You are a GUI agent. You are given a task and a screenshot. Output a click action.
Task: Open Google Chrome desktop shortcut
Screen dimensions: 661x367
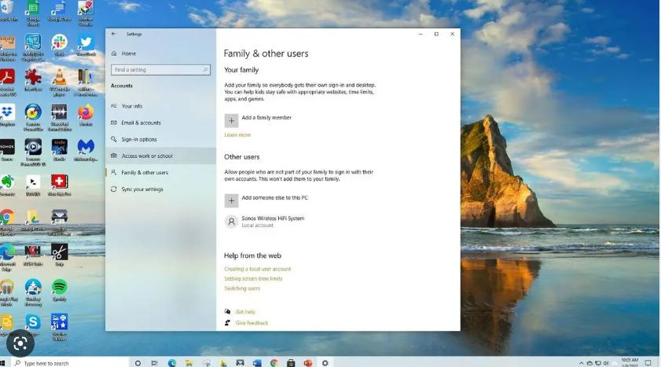(7, 222)
